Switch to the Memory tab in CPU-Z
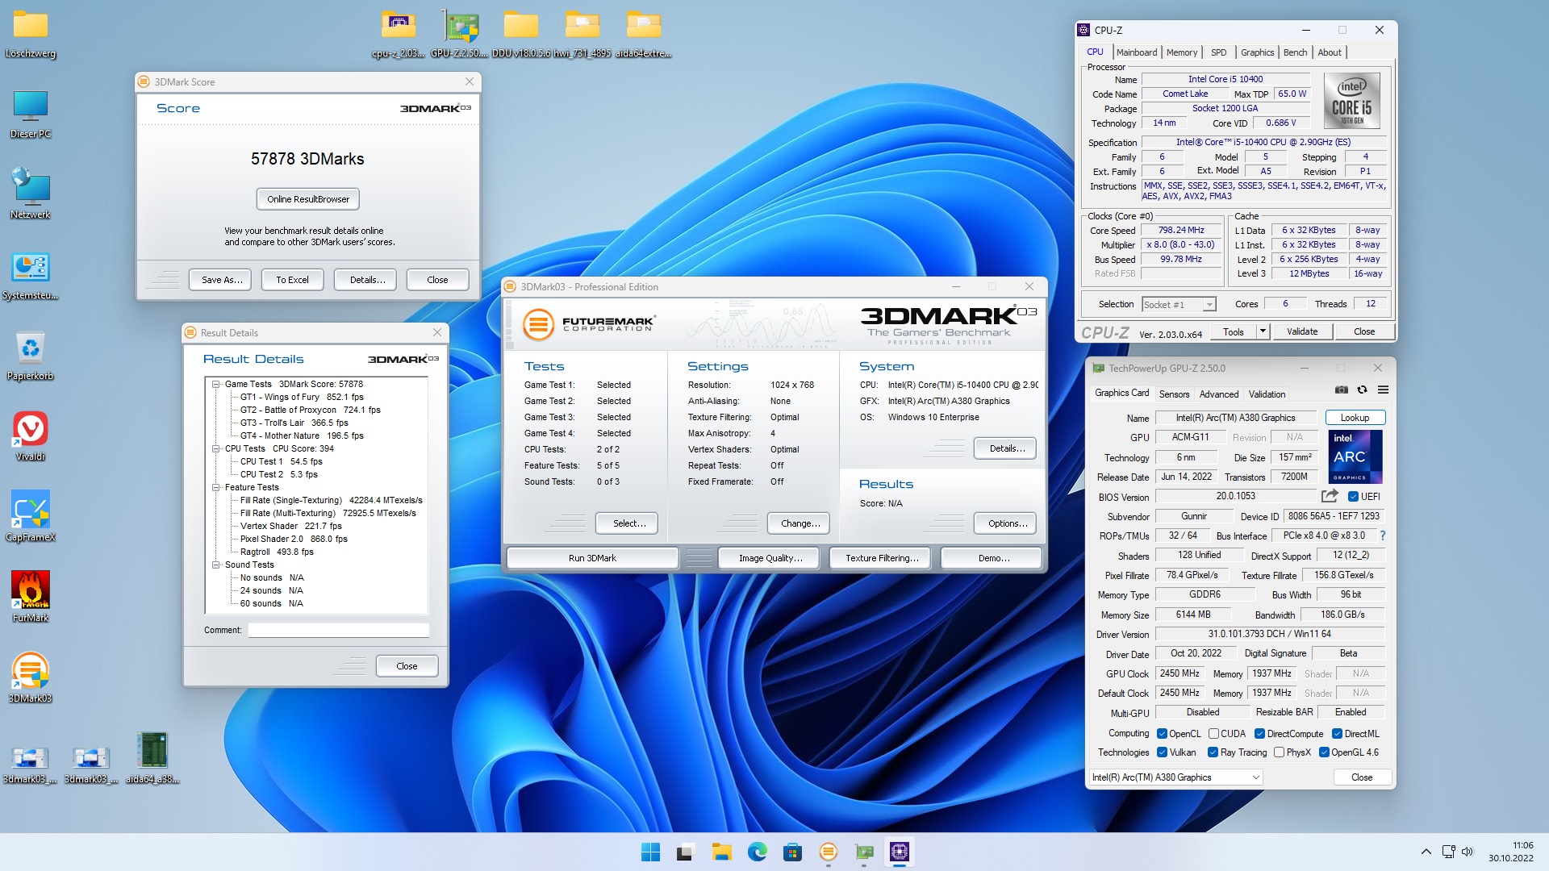The width and height of the screenshot is (1549, 871). click(x=1181, y=52)
